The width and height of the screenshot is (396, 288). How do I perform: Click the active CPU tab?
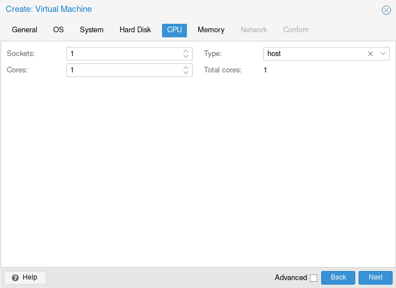pyautogui.click(x=174, y=30)
